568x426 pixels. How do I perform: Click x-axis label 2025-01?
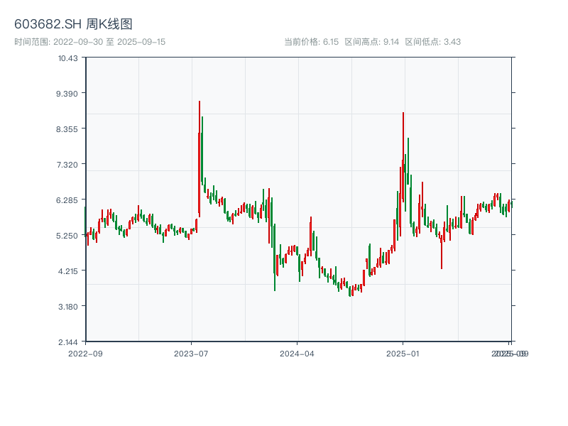403,354
